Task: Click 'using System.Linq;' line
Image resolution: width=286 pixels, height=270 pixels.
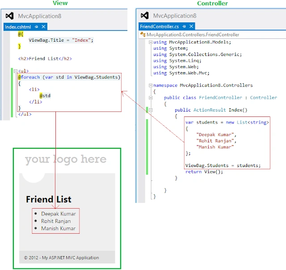Action: click(177, 61)
